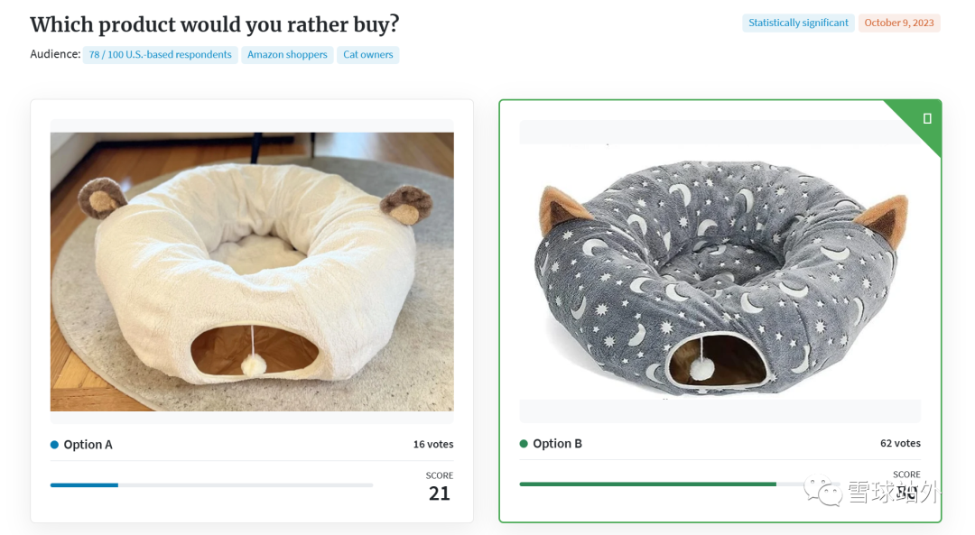Click the blue dot beside Option A
The width and height of the screenshot is (975, 535).
tap(54, 445)
